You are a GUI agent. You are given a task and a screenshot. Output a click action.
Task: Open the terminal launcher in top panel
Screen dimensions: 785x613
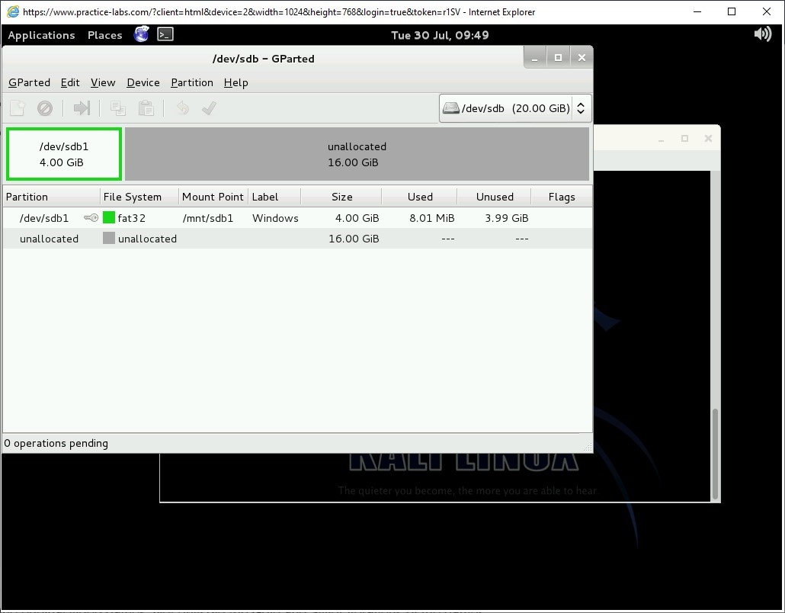[x=165, y=34]
